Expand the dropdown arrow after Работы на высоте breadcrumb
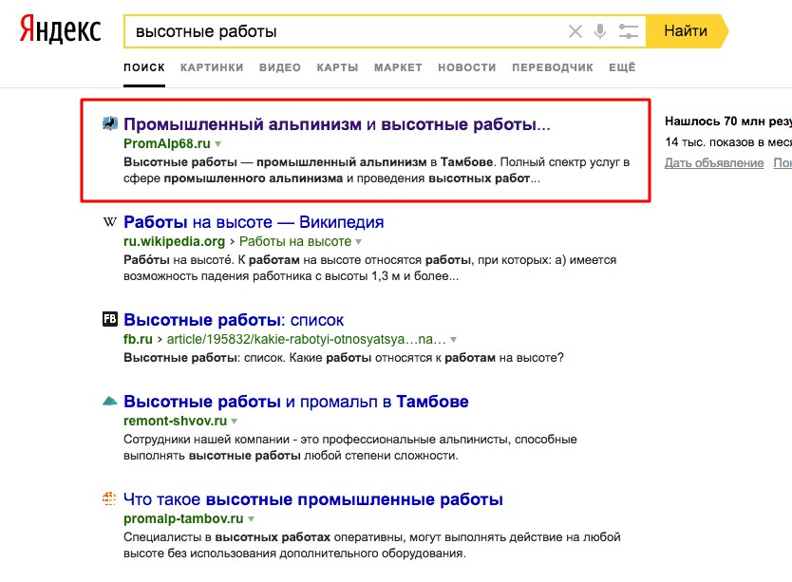 coord(358,242)
